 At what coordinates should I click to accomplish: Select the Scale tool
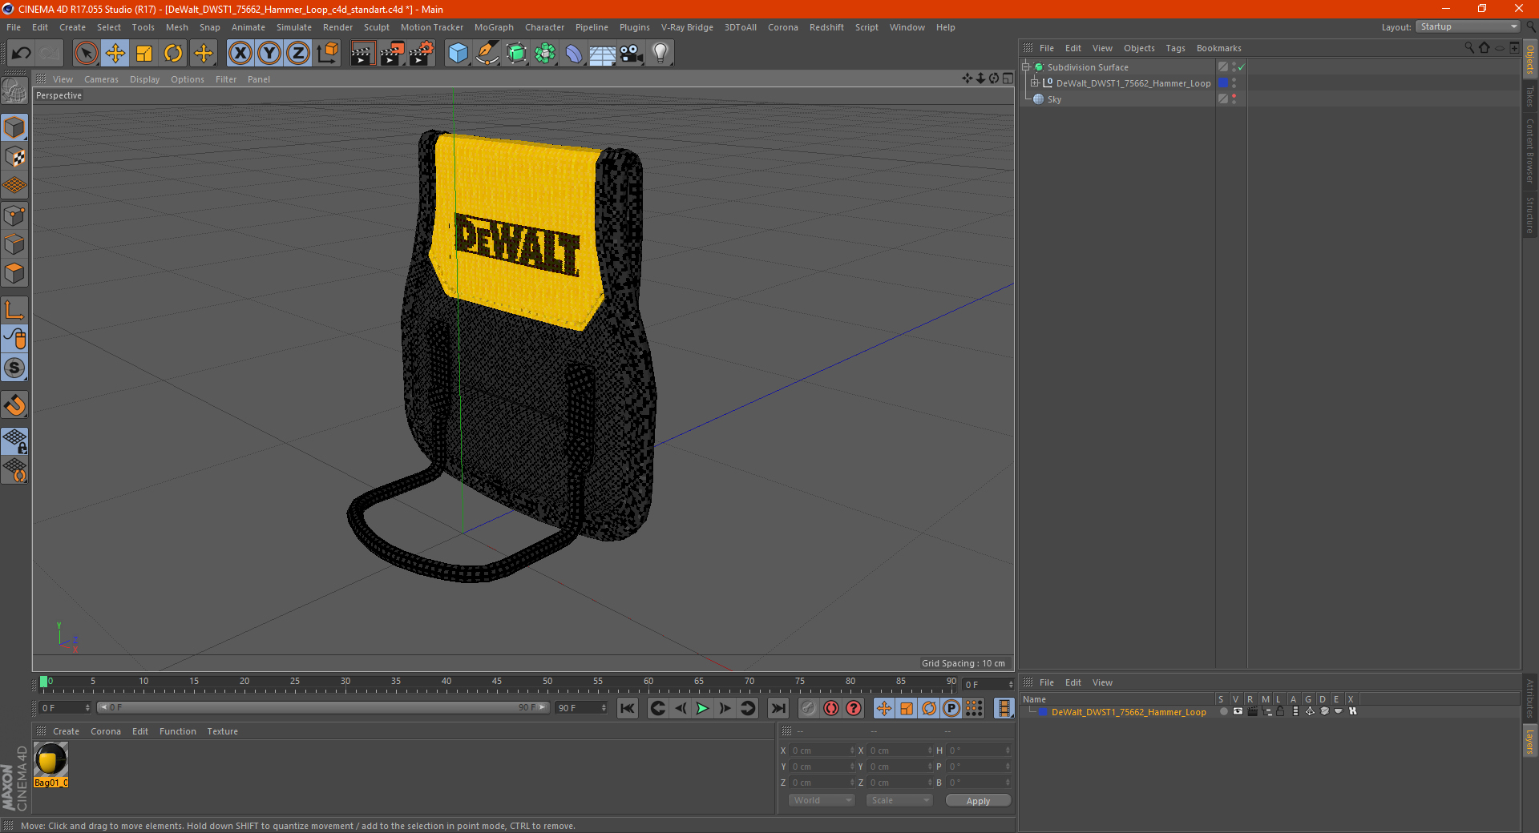click(144, 54)
